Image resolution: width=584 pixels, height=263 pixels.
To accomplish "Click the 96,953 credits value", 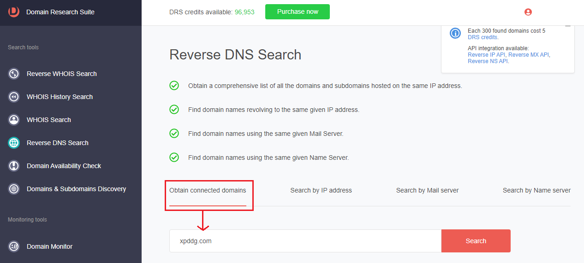I will click(244, 12).
